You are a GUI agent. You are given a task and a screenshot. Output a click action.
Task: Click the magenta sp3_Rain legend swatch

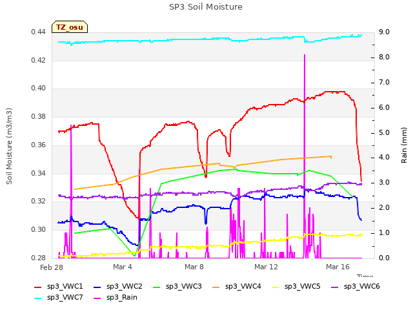tap(97, 298)
